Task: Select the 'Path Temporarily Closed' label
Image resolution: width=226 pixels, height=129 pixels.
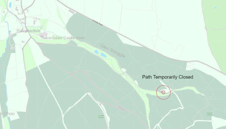Action: click(168, 77)
